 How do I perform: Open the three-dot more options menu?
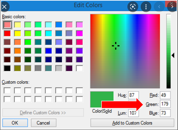coord(146,7)
